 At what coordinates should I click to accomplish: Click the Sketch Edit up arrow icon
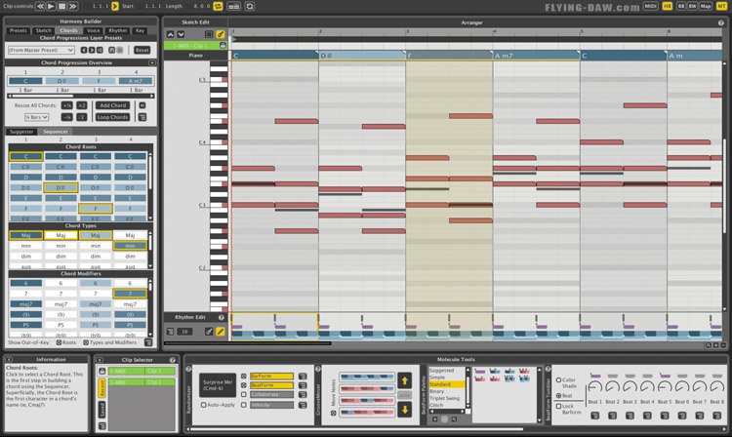171,34
